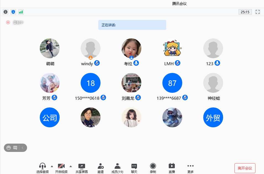Expand the video options arrow
Viewport: 264px width, 174px height.
pyautogui.click(x=71, y=166)
